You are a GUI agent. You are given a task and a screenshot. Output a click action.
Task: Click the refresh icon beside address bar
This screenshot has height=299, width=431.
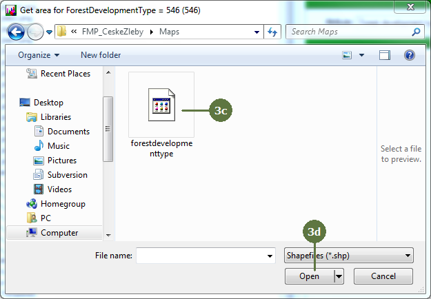(x=272, y=32)
